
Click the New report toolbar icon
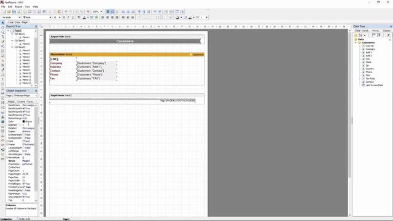pyautogui.click(x=4, y=12)
